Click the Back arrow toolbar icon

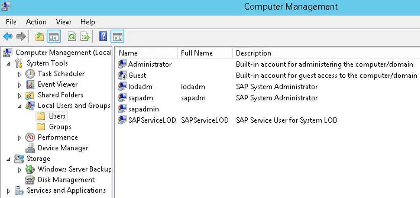[x=8, y=36]
